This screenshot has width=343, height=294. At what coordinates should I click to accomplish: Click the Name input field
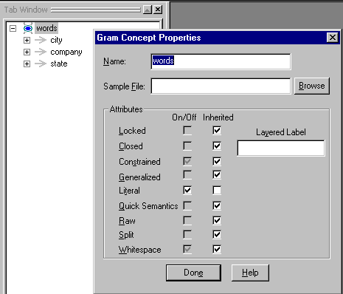(x=221, y=61)
